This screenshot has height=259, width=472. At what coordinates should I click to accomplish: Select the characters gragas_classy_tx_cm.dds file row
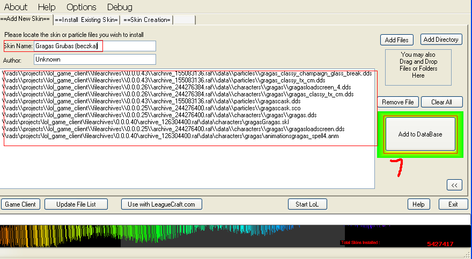tap(178, 94)
